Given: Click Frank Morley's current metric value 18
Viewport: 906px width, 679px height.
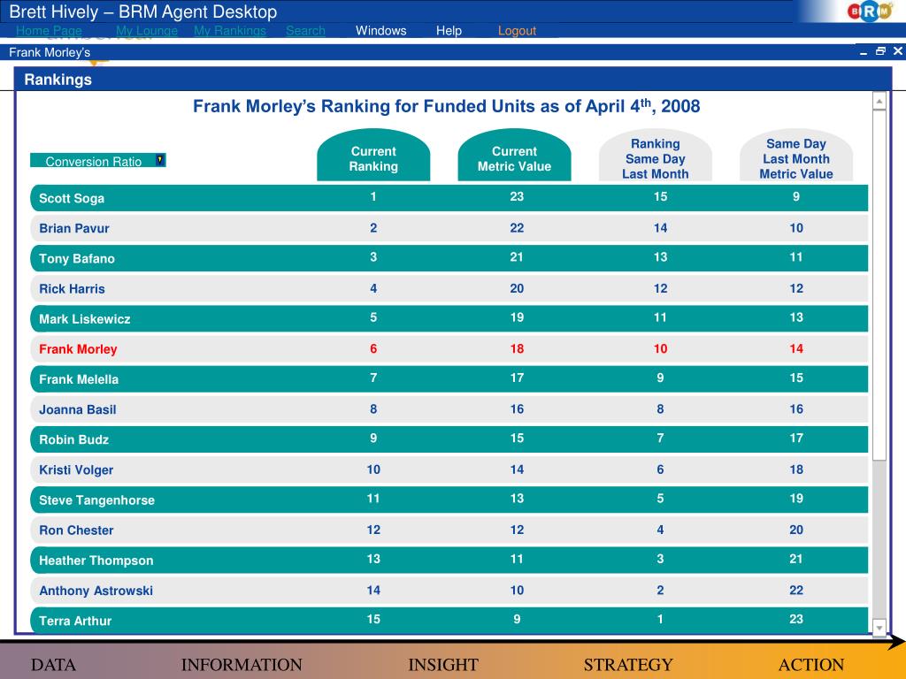Looking at the screenshot, I should 517,348.
